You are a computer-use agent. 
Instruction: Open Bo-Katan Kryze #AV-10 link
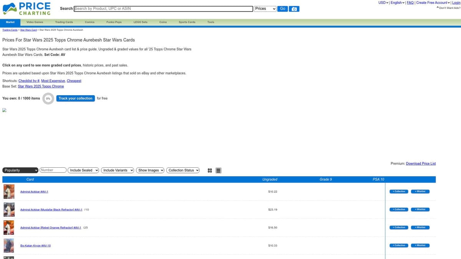[x=35, y=246]
